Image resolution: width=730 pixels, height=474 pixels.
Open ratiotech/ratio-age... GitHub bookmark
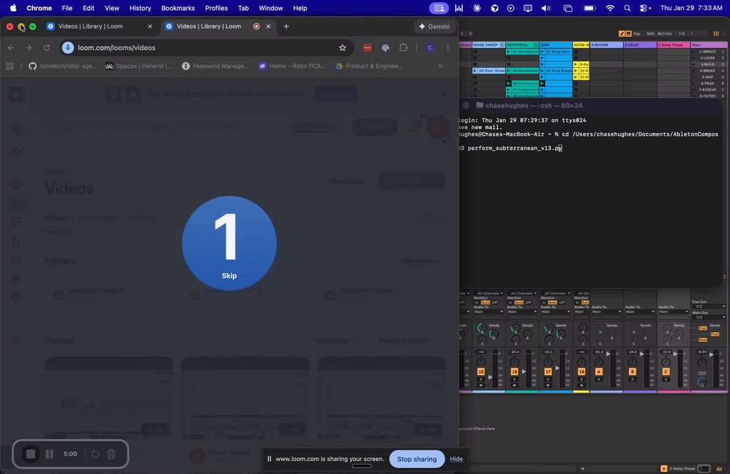coord(63,66)
